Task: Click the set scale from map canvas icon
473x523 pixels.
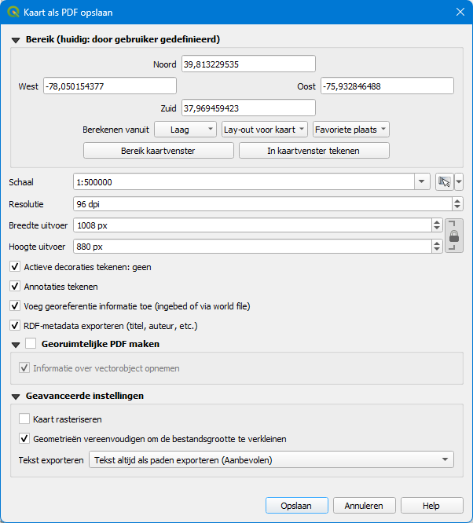Action: pos(444,181)
